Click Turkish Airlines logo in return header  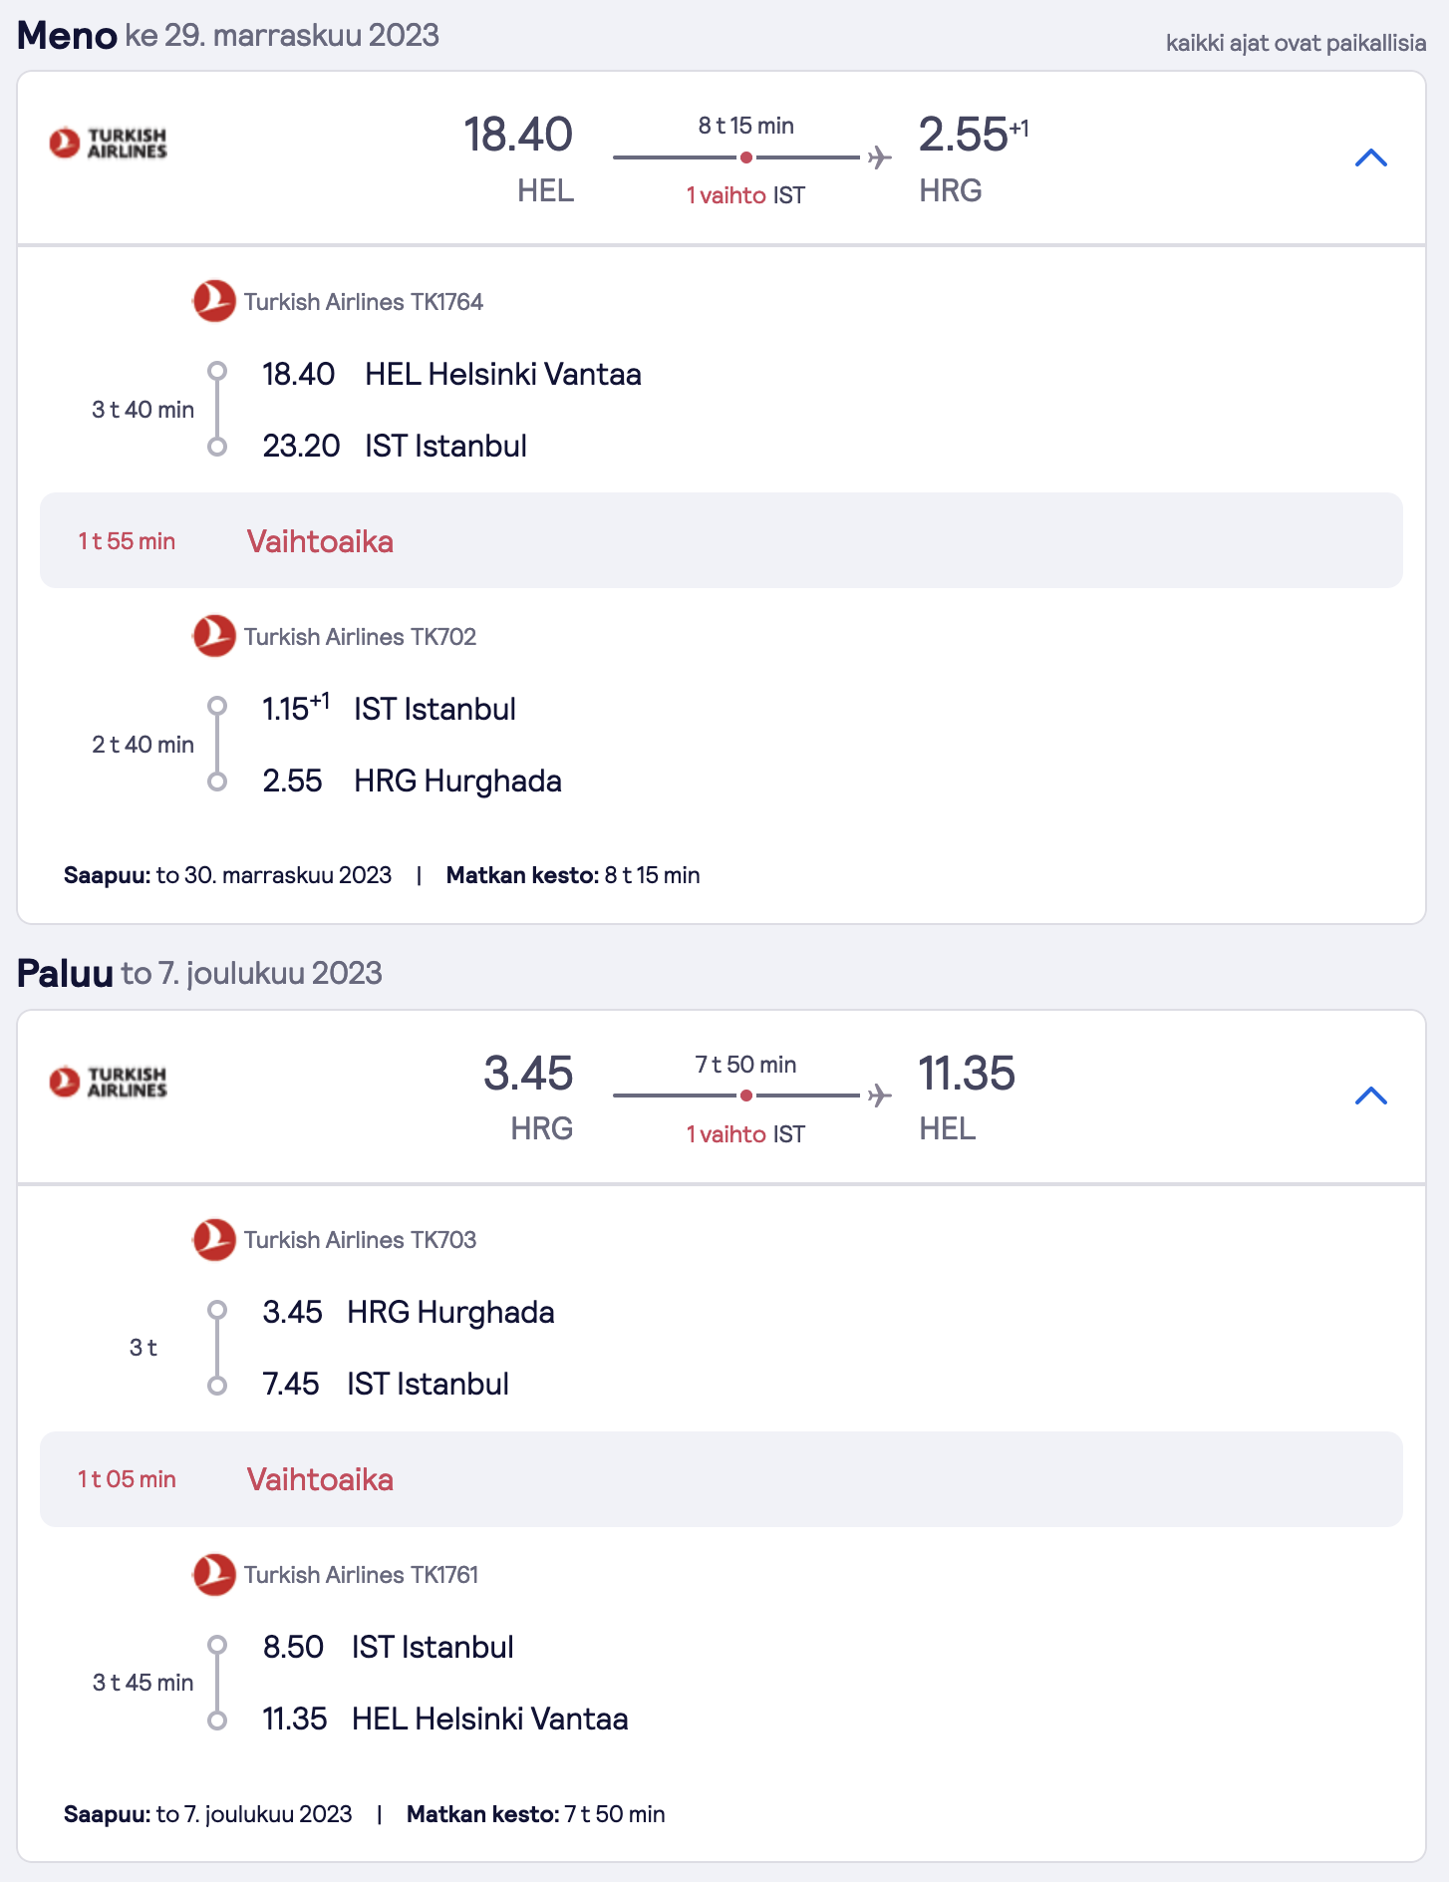[108, 1082]
